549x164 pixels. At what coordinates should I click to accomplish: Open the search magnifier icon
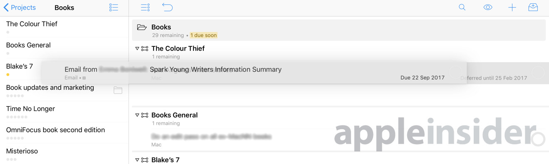tap(462, 7)
